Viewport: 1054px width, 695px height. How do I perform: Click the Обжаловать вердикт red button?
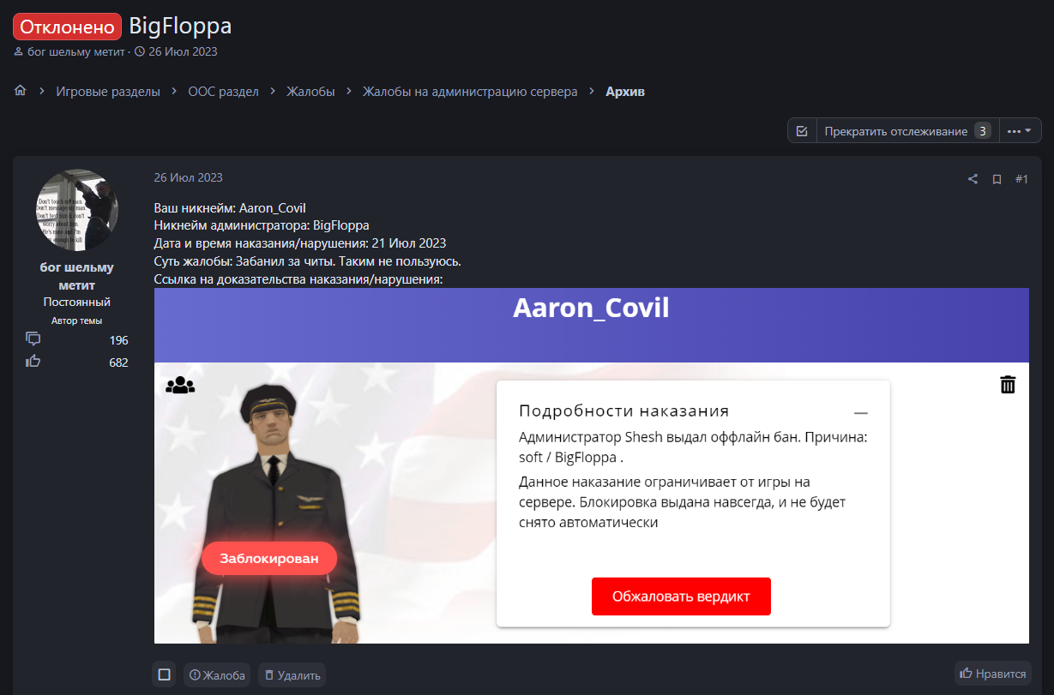[681, 596]
